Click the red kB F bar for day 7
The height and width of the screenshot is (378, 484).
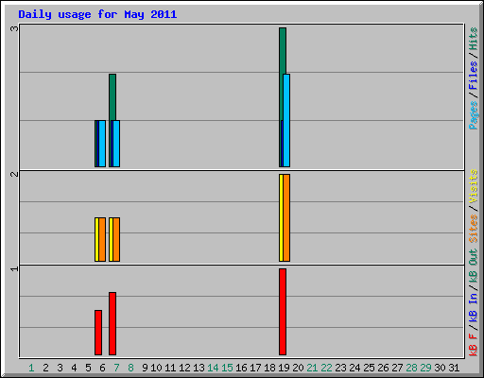coord(112,323)
